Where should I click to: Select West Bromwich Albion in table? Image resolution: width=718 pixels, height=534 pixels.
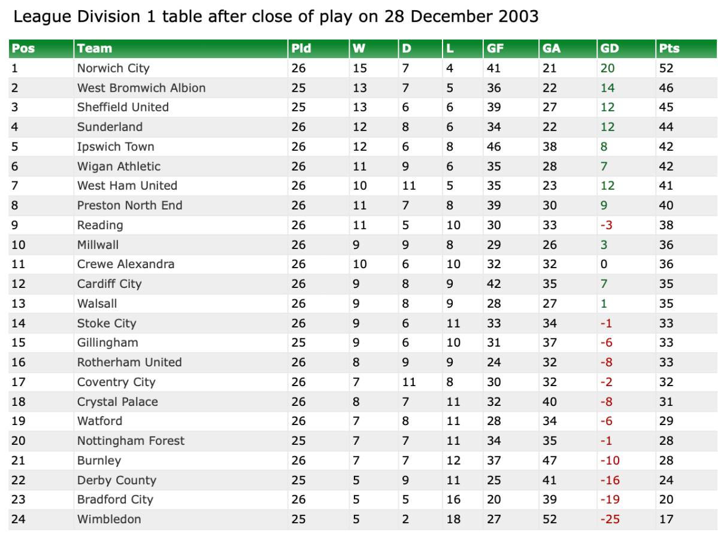point(141,88)
